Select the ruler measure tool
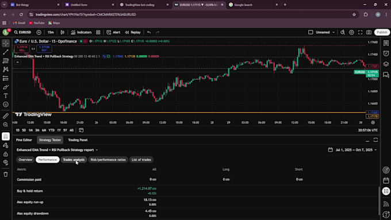This screenshot has width=391, height=220. (x=6, y=116)
